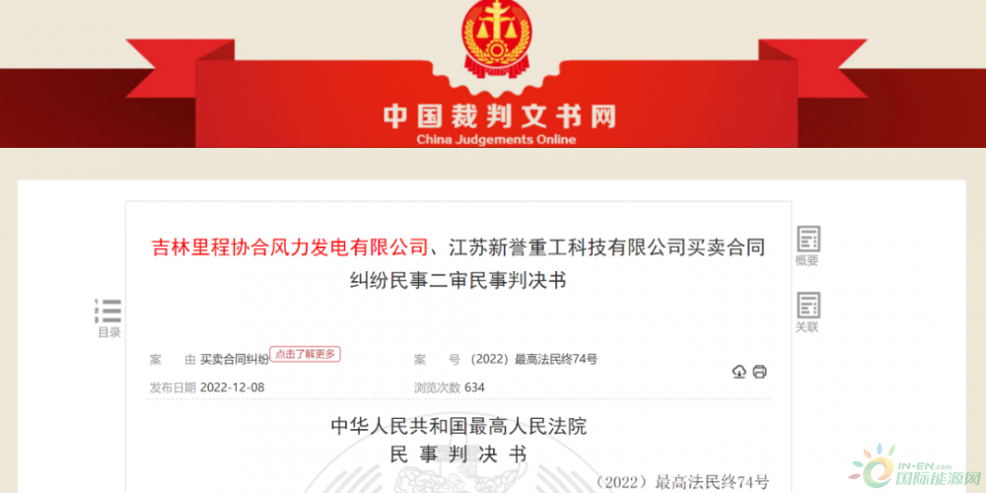The height and width of the screenshot is (493, 986).
Task: Download the judgment via cloud download icon
Action: tap(739, 372)
